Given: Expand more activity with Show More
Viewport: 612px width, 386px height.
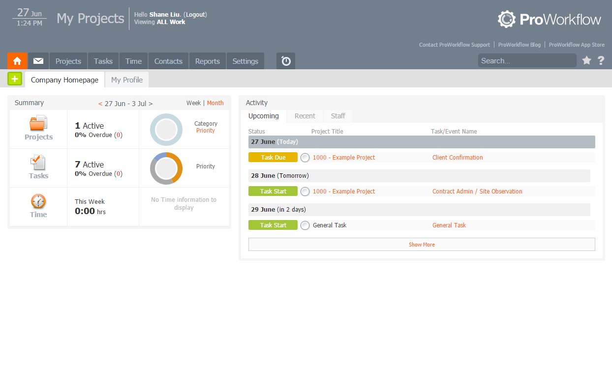Looking at the screenshot, I should pyautogui.click(x=422, y=244).
